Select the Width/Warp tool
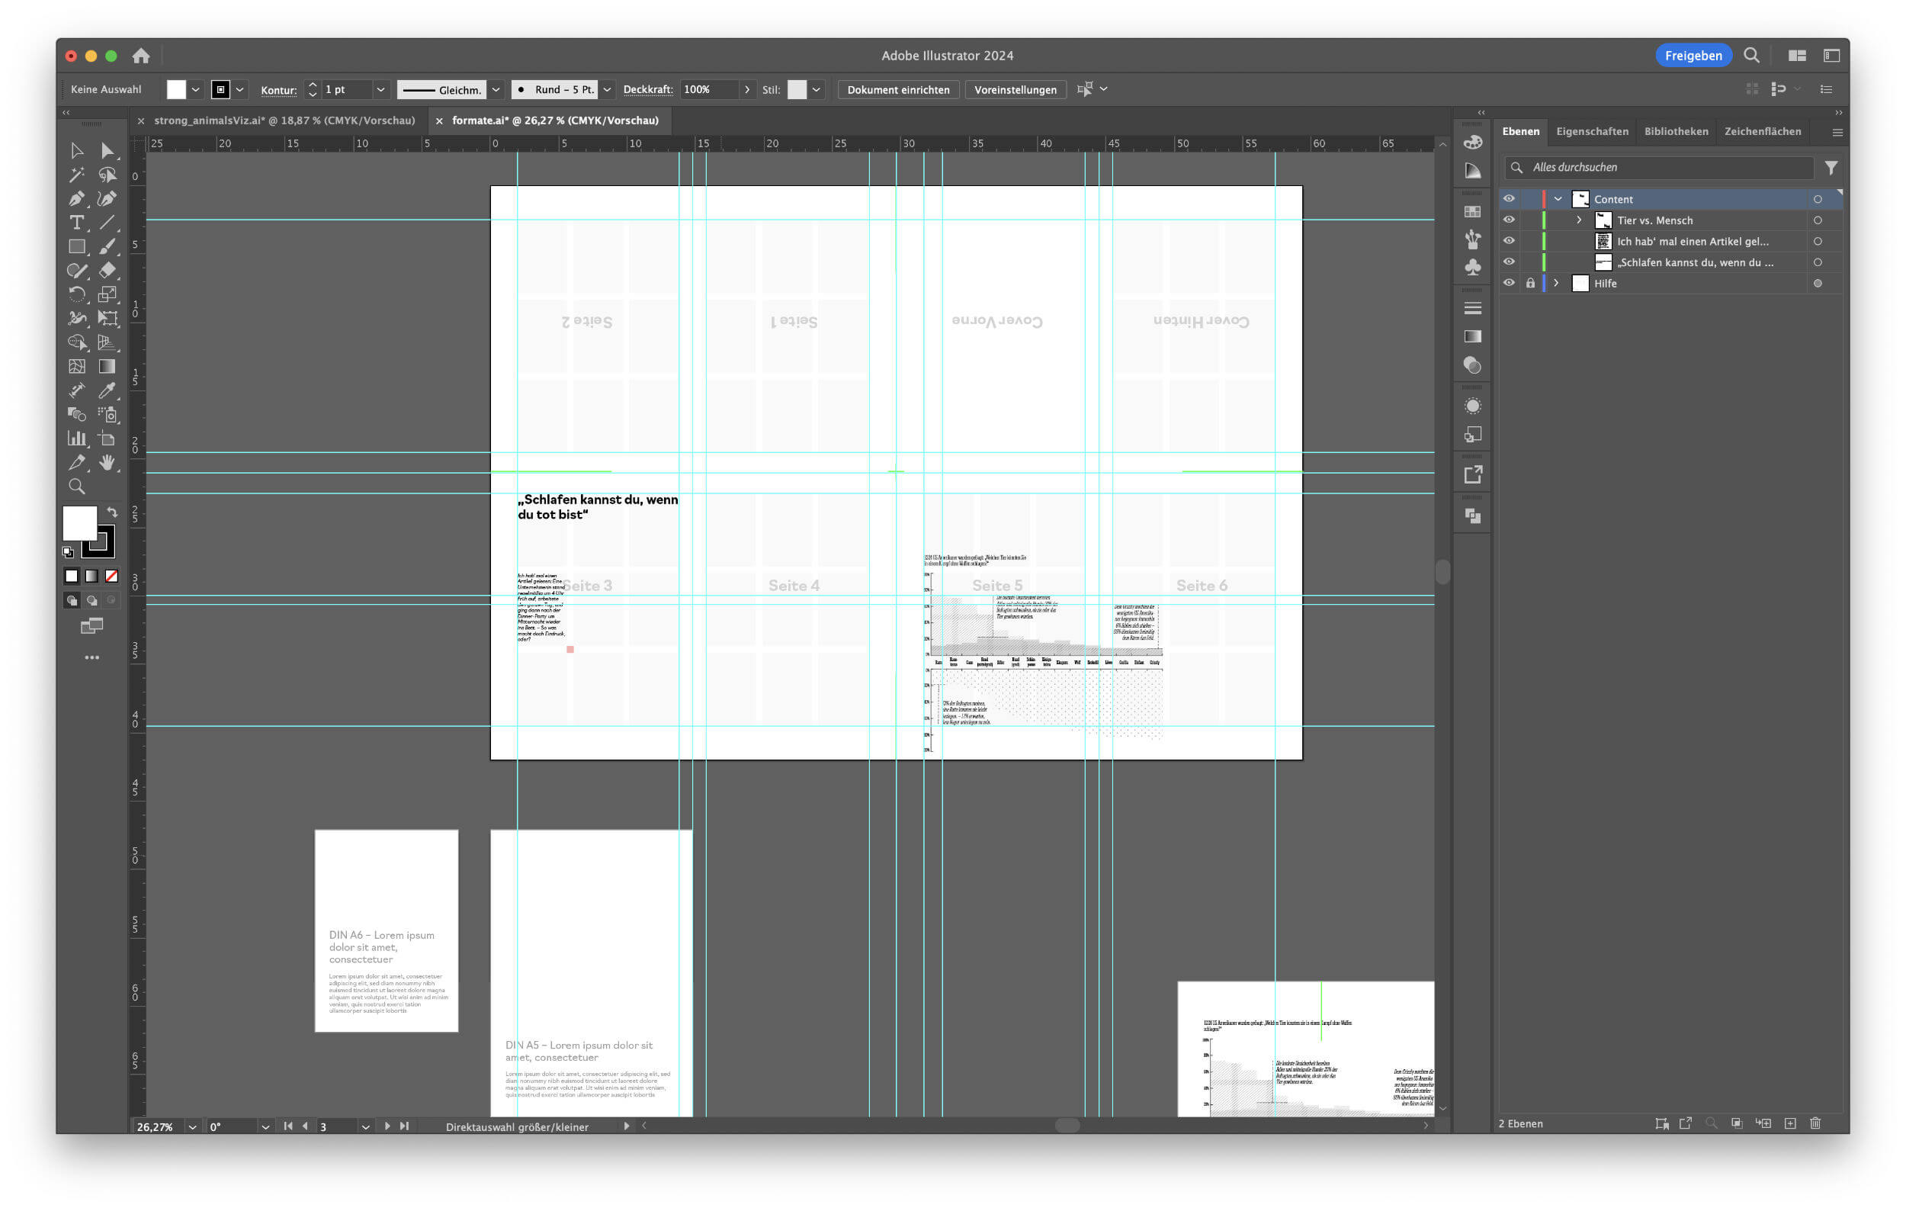The width and height of the screenshot is (1906, 1208). click(77, 318)
